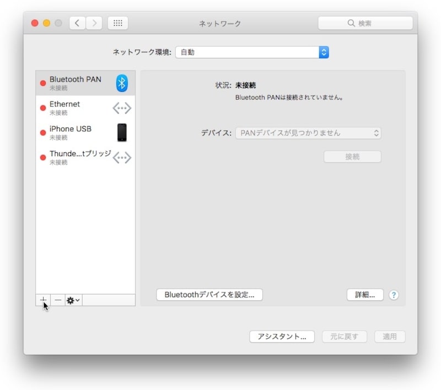Go back with the left chevron button
Screen dimensions: 441x390
tap(77, 23)
